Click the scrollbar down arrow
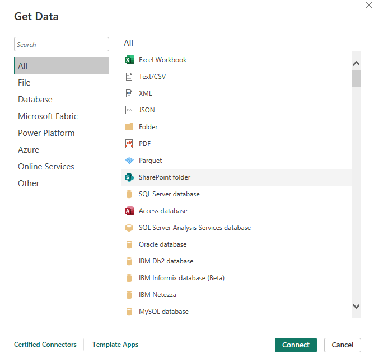The height and width of the screenshot is (363, 374). (x=356, y=307)
